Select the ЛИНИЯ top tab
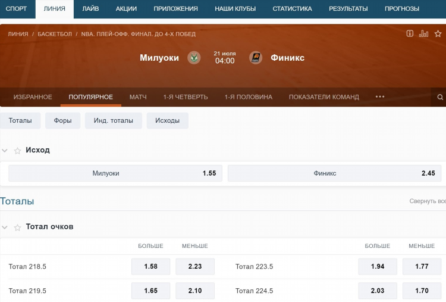Screen dimensions: 446x302 pyautogui.click(x=54, y=9)
